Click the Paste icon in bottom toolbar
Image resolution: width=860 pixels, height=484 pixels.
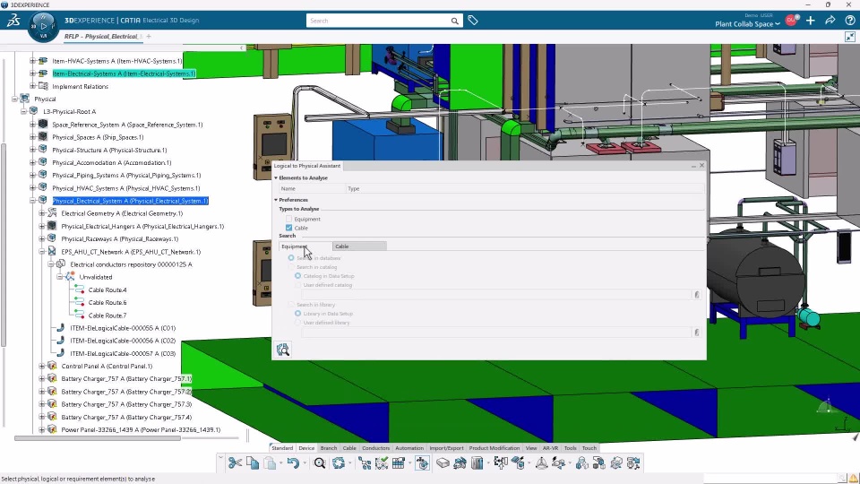click(270, 463)
